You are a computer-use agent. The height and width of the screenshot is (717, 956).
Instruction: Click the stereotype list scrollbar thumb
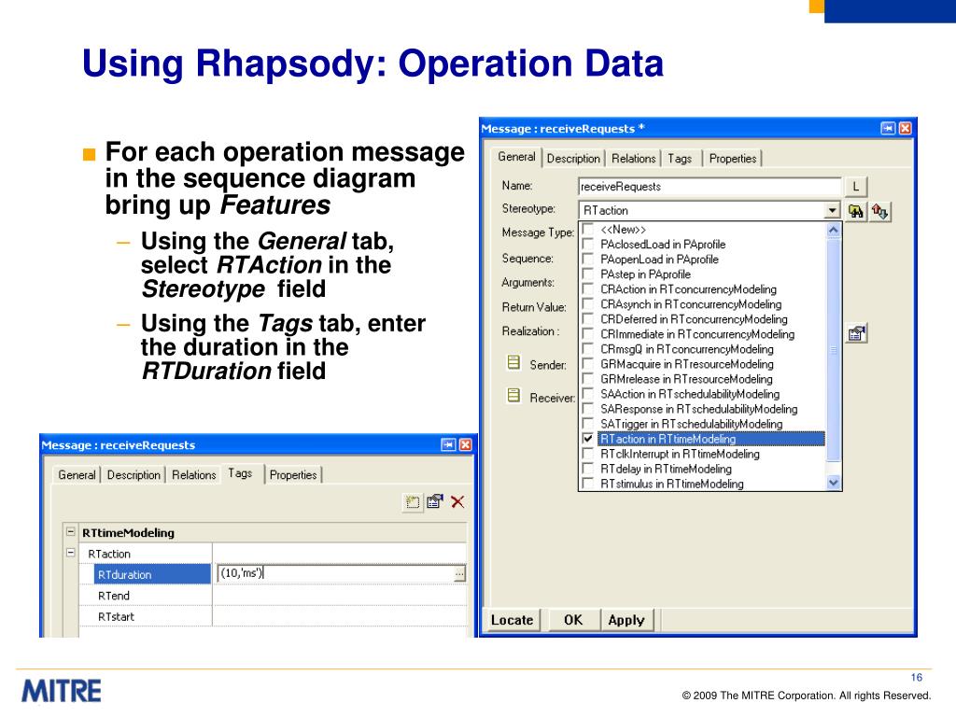[x=834, y=350]
